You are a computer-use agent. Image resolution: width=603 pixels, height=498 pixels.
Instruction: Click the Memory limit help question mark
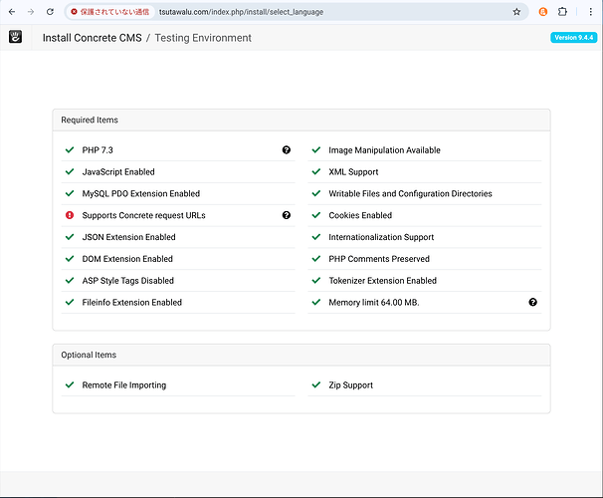pos(533,303)
